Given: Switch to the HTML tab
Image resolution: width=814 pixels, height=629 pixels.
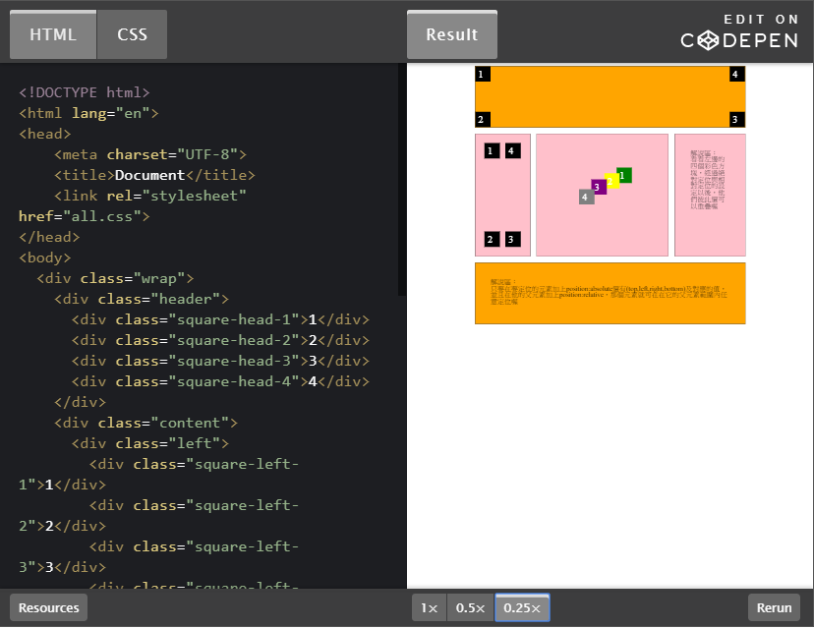Looking at the screenshot, I should point(53,34).
